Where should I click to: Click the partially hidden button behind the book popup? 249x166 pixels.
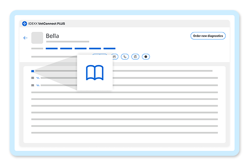click(x=100, y=54)
